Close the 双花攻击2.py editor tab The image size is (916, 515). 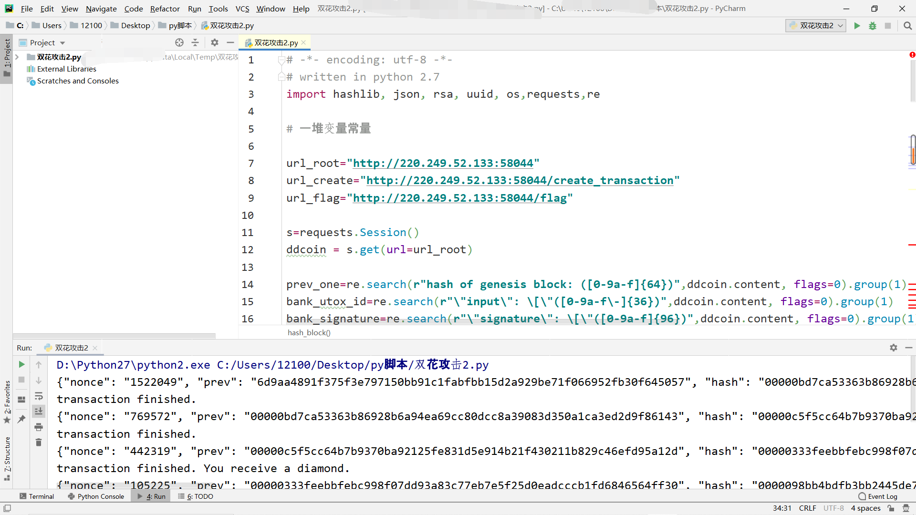click(303, 42)
